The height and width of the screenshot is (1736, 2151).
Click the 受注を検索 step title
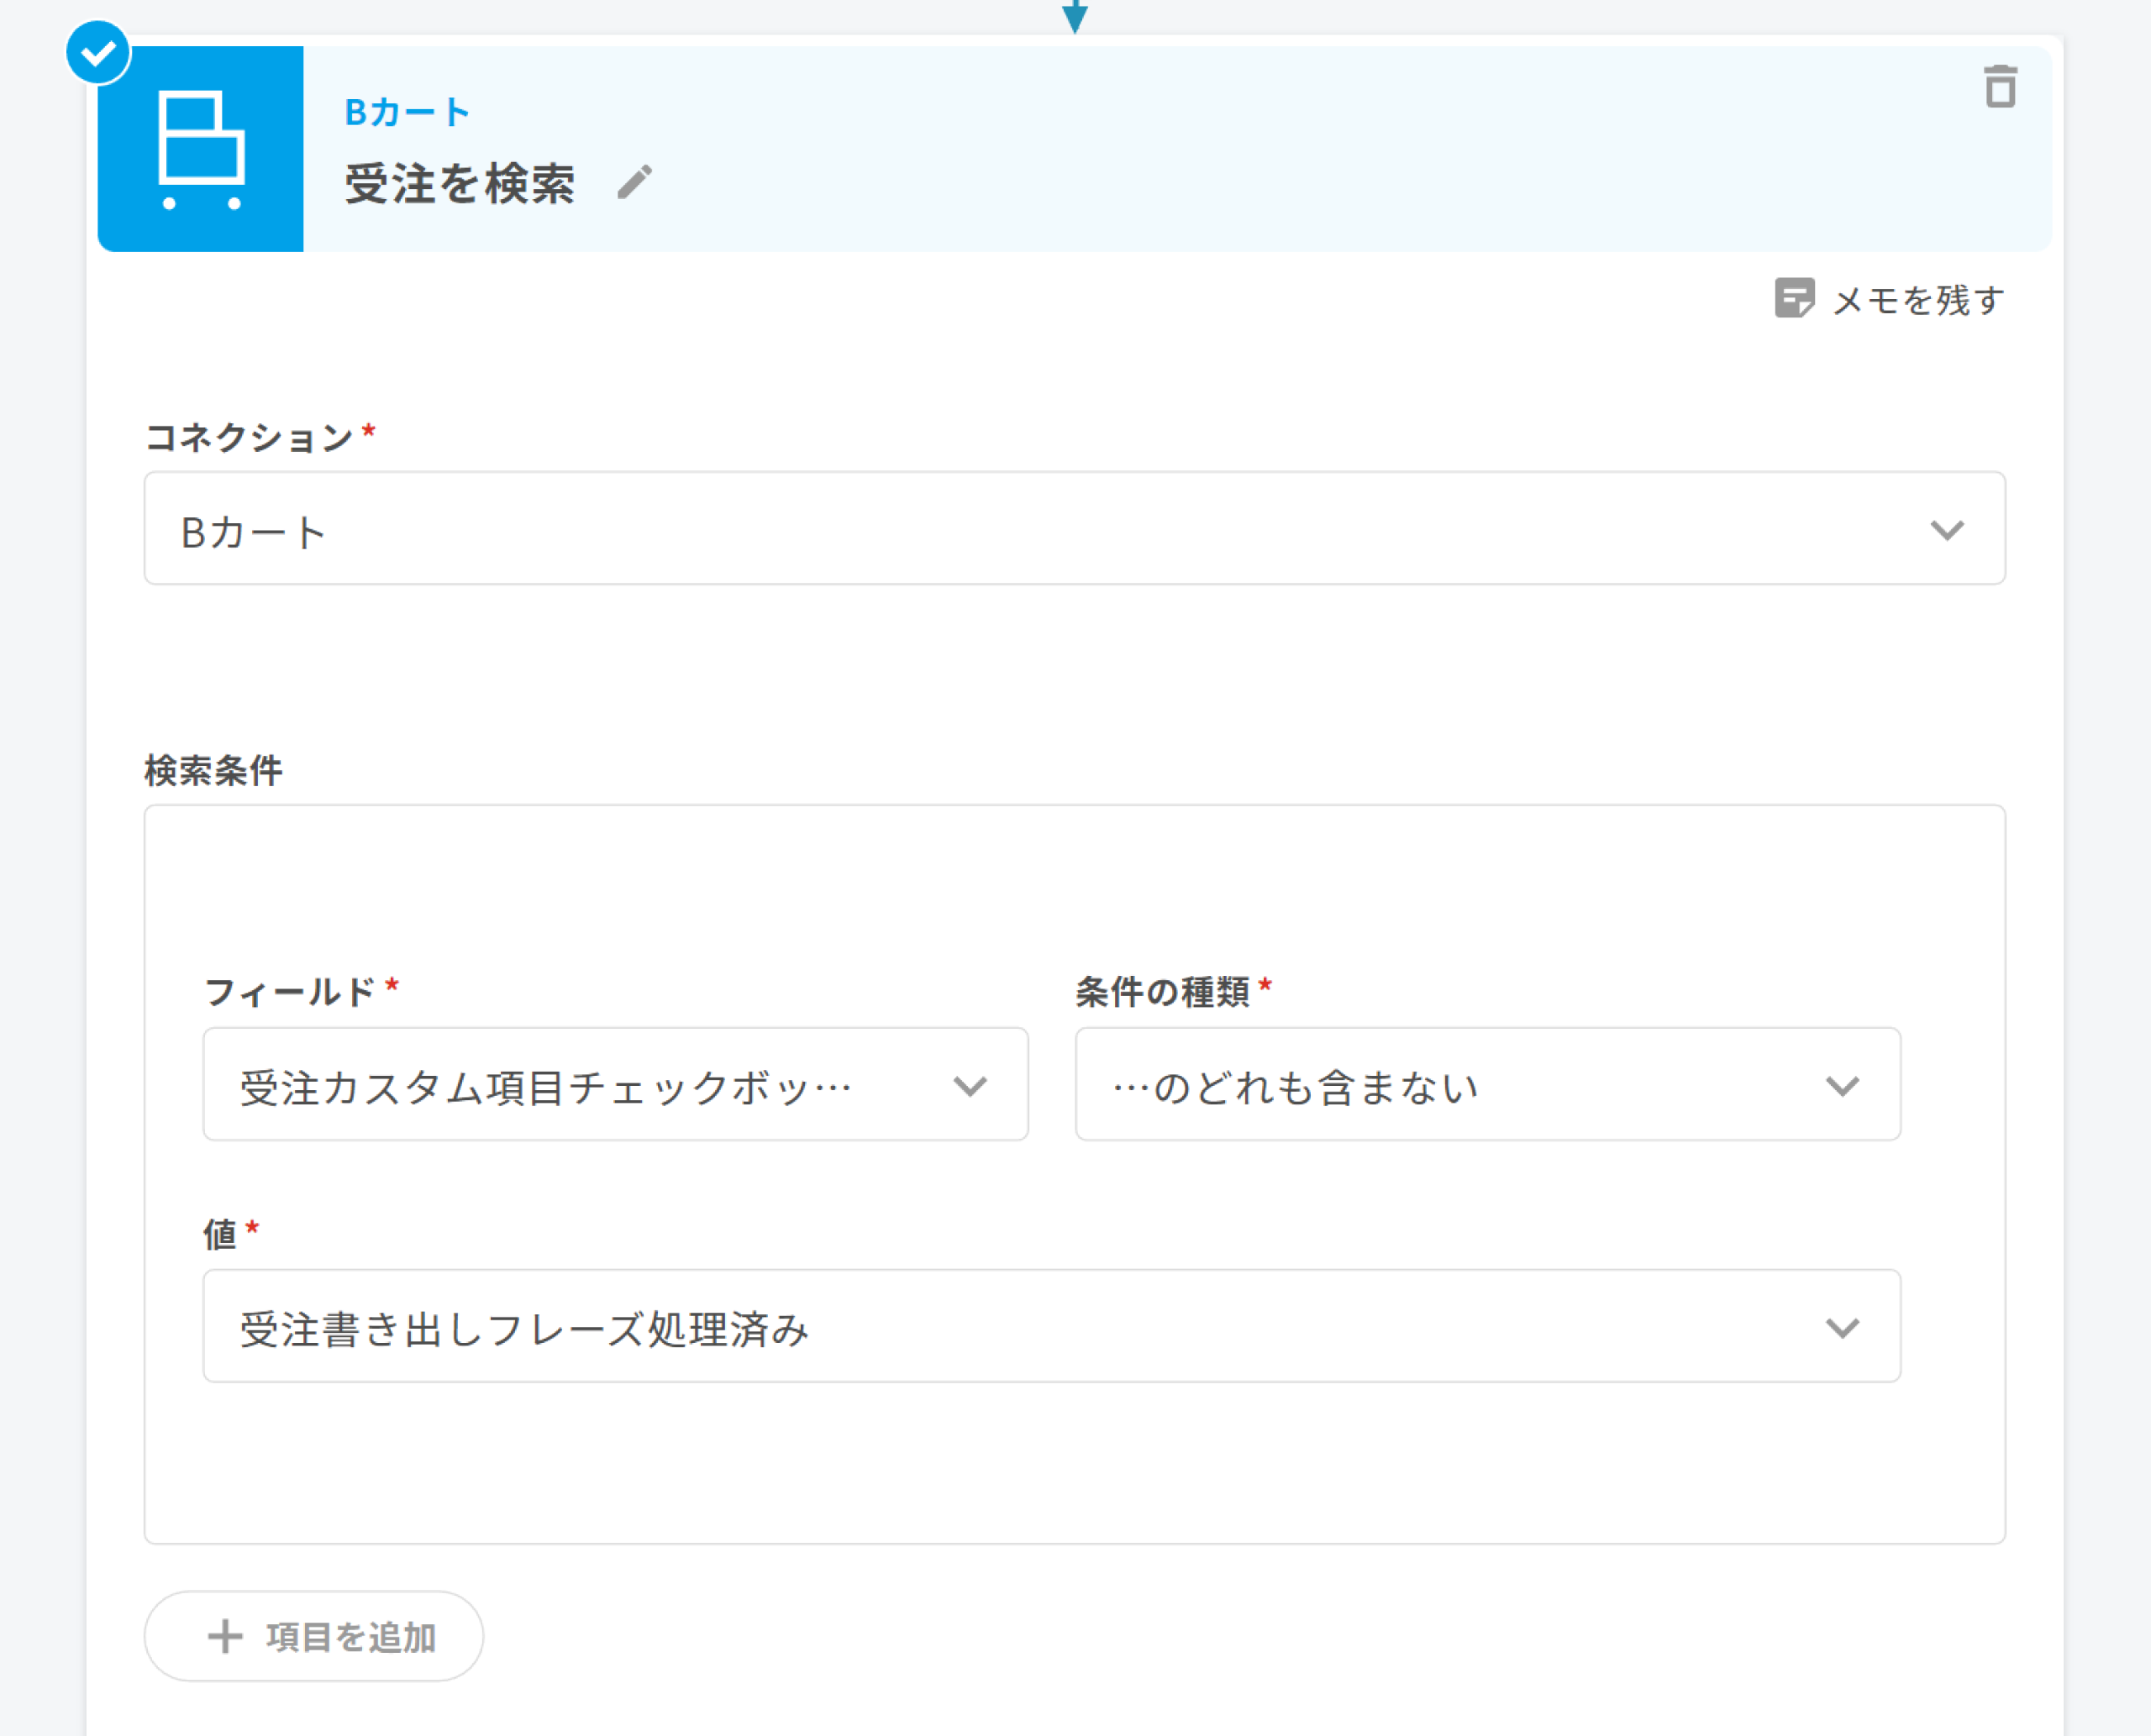pos(460,184)
